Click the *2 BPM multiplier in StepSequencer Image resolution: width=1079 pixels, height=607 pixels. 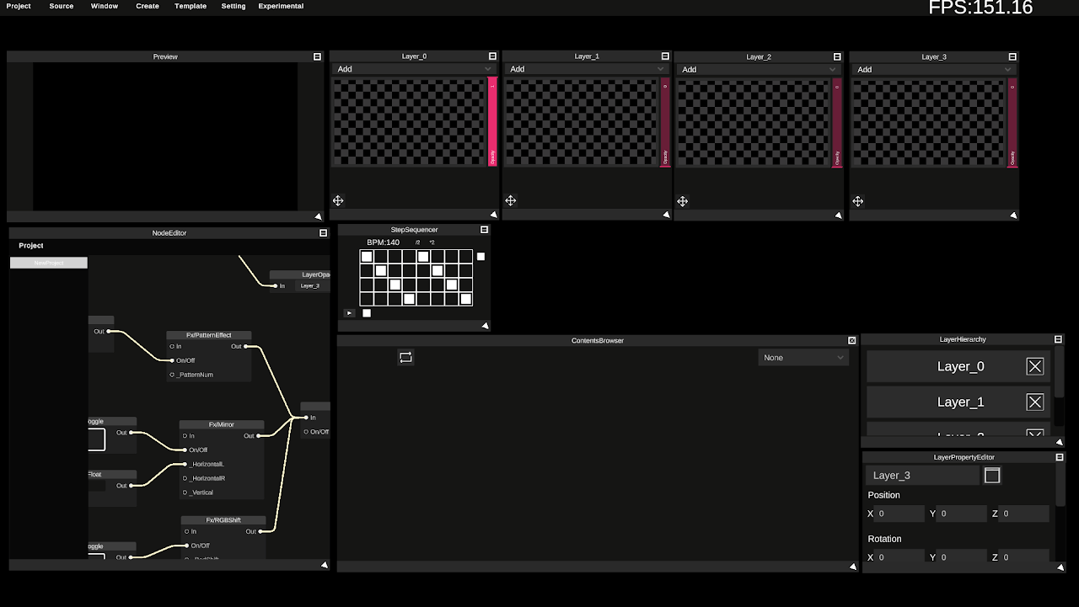431,242
